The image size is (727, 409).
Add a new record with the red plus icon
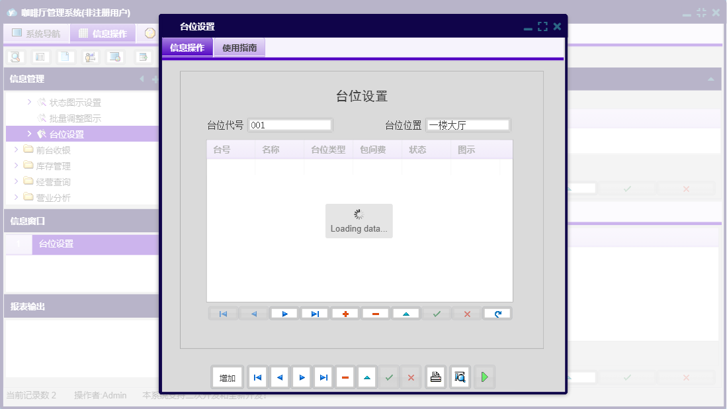point(345,313)
